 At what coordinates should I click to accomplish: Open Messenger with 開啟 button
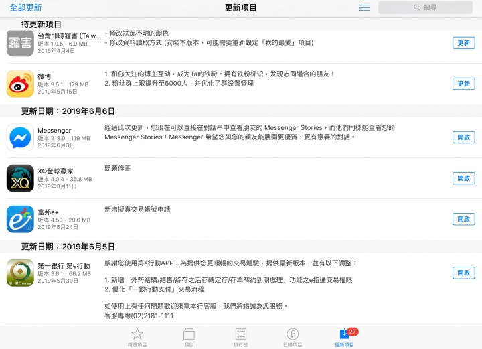[463, 137]
